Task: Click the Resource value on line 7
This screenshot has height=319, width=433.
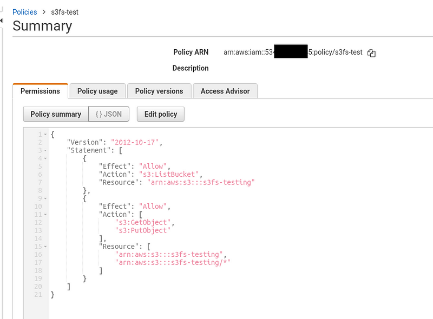Action: [x=201, y=182]
